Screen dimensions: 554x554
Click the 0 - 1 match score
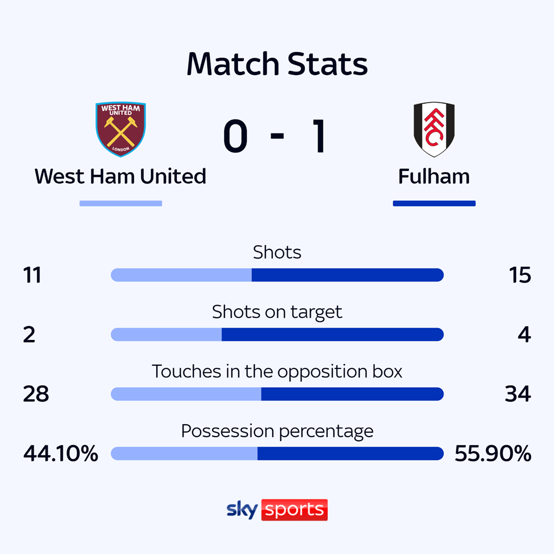point(275,137)
